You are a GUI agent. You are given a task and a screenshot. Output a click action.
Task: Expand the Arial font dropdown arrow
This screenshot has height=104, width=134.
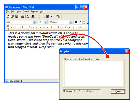(x=35, y=22)
